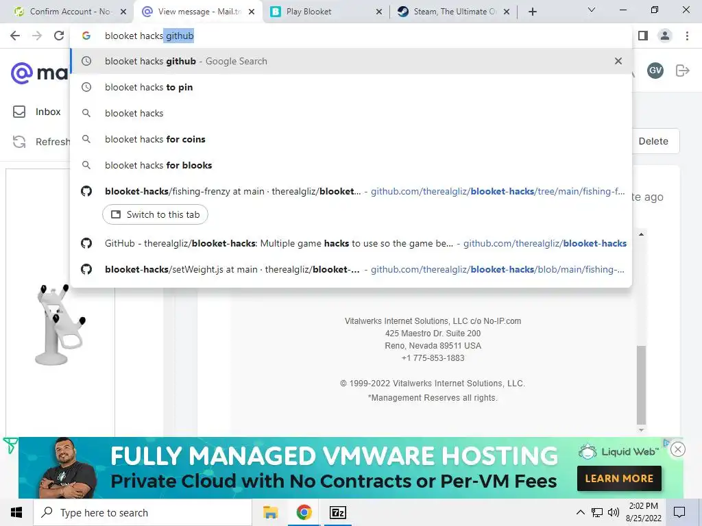Open the Windows Start menu
This screenshot has width=702, height=526.
click(x=16, y=512)
